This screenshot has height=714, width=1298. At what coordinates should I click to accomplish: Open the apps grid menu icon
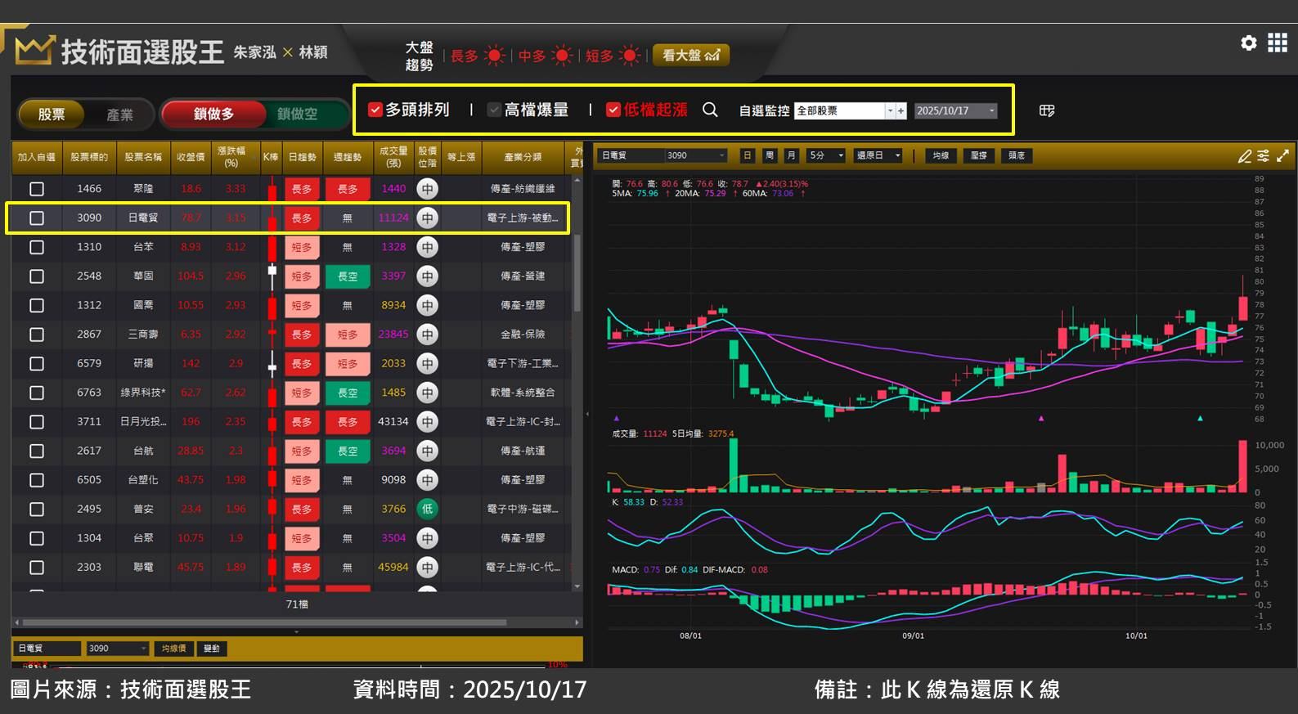click(x=1278, y=43)
